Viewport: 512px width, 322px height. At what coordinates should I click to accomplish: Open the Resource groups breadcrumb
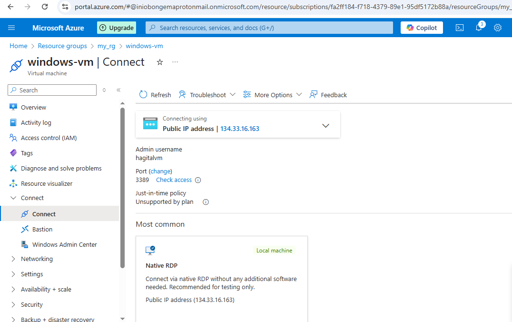62,46
